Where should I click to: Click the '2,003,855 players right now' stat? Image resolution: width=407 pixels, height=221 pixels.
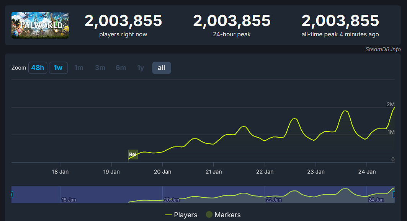coord(123,26)
